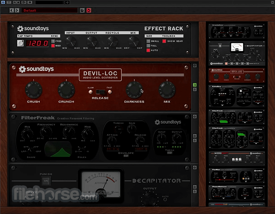Click the R automation button in host toolbar

click(15, 2)
